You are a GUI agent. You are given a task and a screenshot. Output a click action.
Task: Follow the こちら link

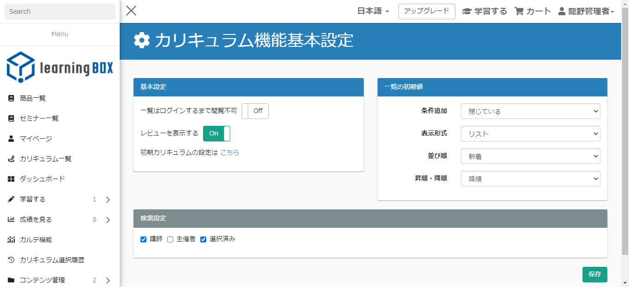pyautogui.click(x=230, y=152)
